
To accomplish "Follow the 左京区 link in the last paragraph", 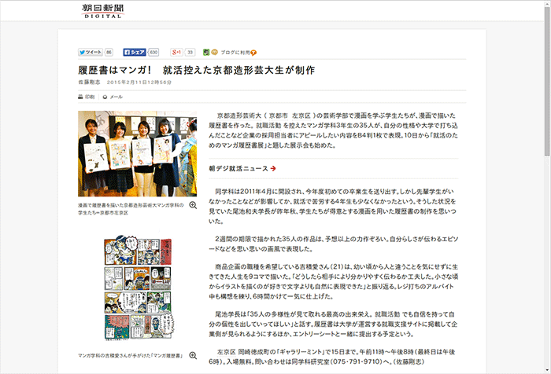I will tap(226, 352).
